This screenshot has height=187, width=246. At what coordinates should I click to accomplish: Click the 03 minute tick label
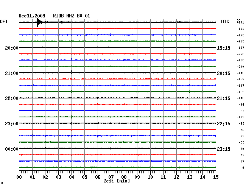(58, 177)
